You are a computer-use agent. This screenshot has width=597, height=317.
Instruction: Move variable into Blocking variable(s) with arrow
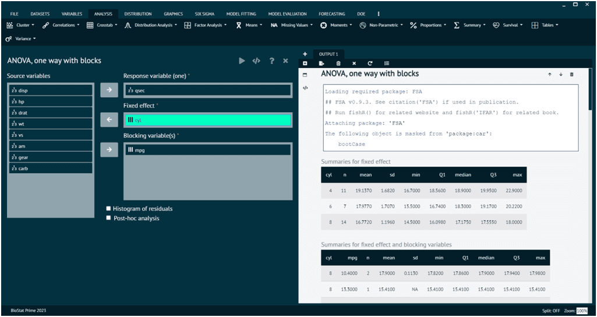pos(109,150)
